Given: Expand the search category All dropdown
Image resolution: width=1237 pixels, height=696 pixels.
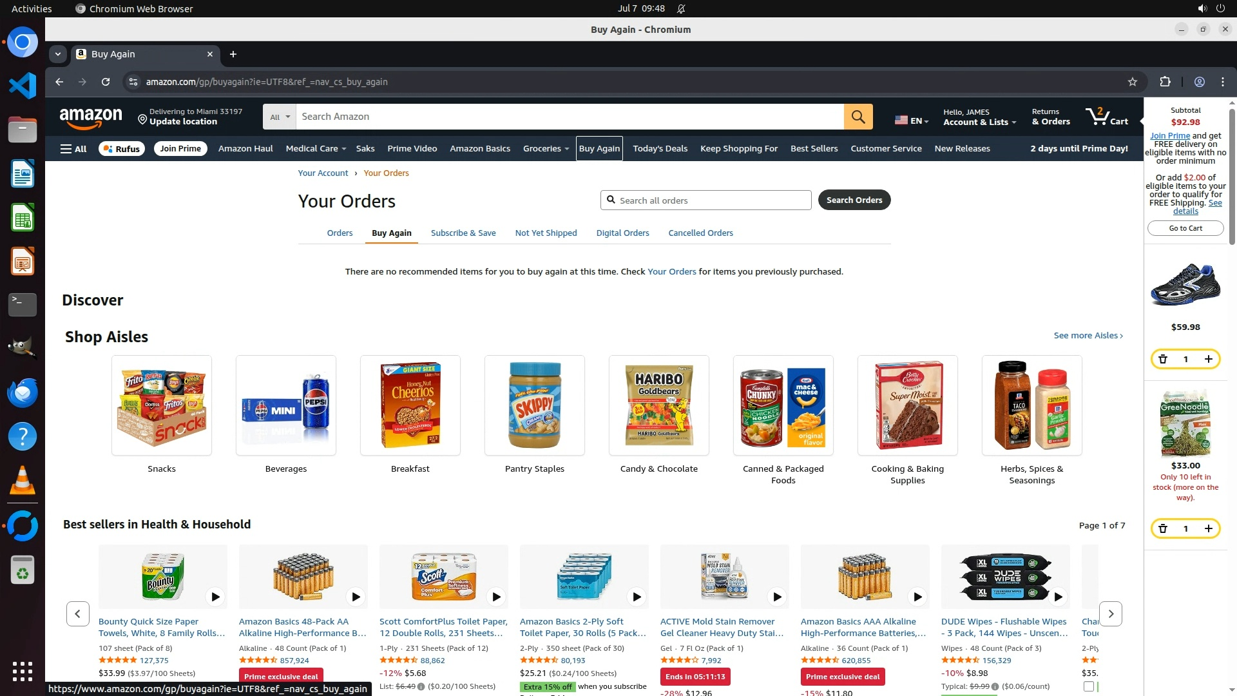Looking at the screenshot, I should (280, 117).
